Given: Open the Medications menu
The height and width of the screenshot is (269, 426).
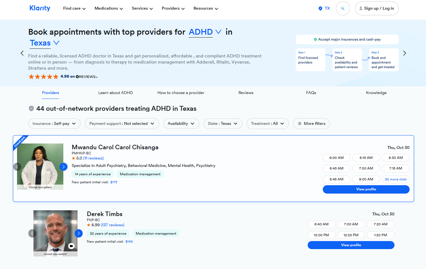Looking at the screenshot, I should pos(109,9).
